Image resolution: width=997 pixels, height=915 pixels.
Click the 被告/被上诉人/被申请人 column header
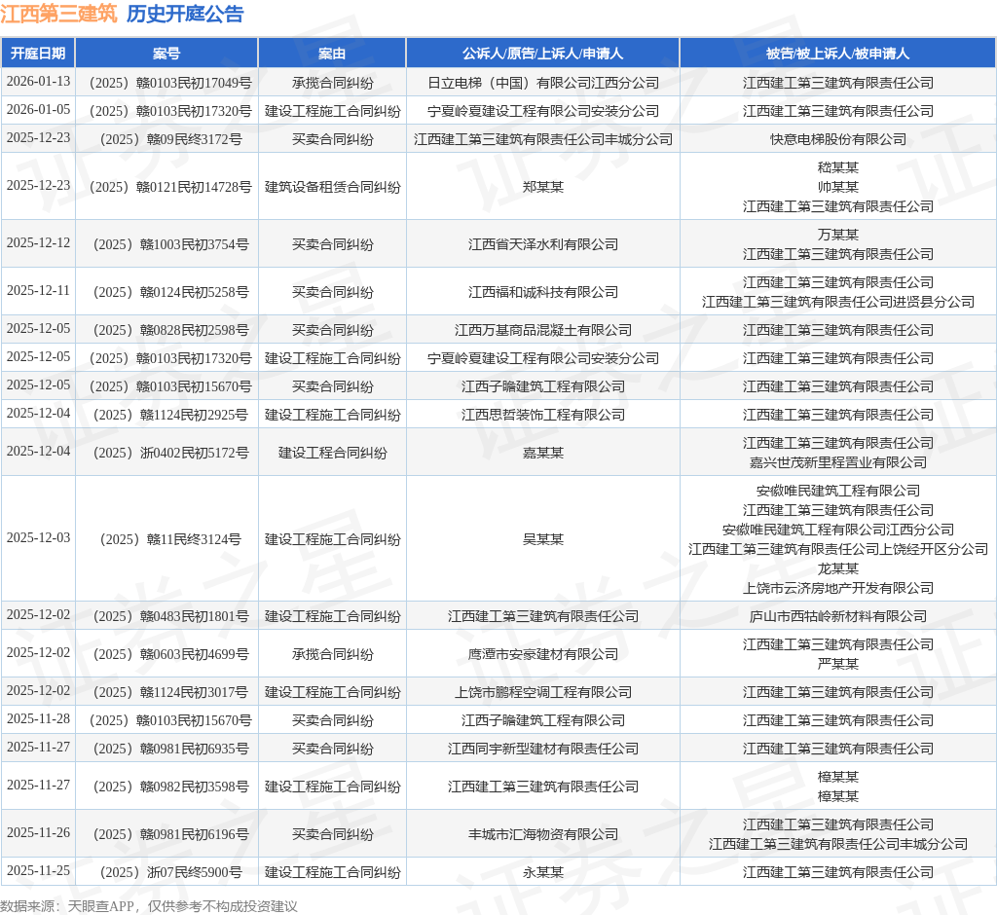pos(838,54)
